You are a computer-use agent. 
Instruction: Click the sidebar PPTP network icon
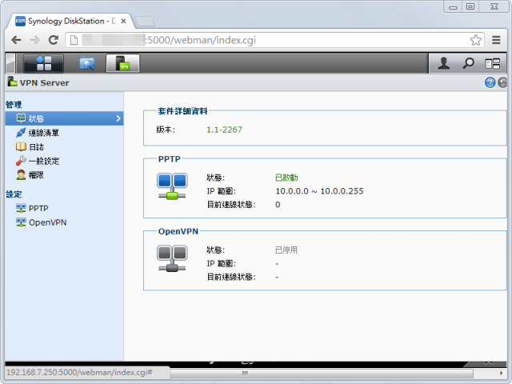[x=21, y=208]
